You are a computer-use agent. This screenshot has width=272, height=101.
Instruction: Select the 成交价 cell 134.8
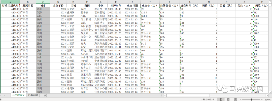(150, 16)
